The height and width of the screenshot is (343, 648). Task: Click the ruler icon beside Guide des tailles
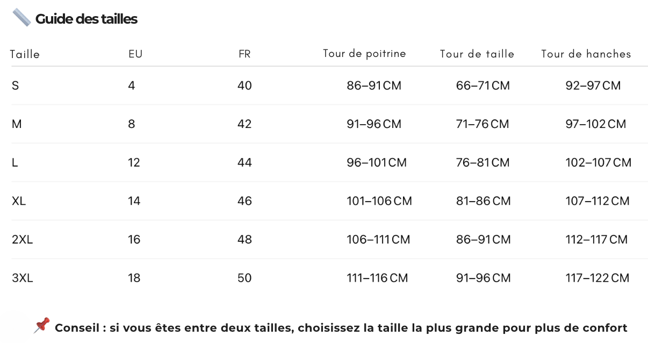pos(21,18)
